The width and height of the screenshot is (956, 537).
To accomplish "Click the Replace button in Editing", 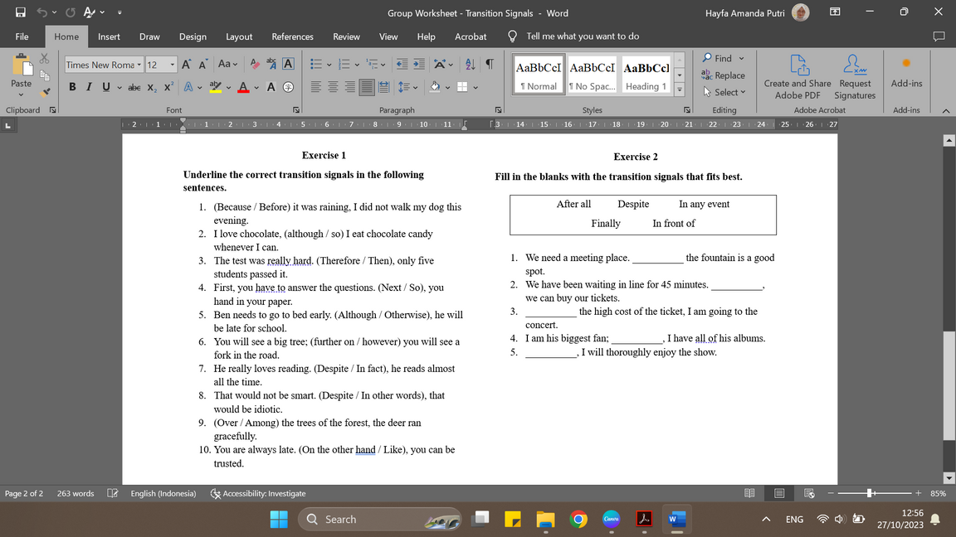I will pyautogui.click(x=723, y=75).
